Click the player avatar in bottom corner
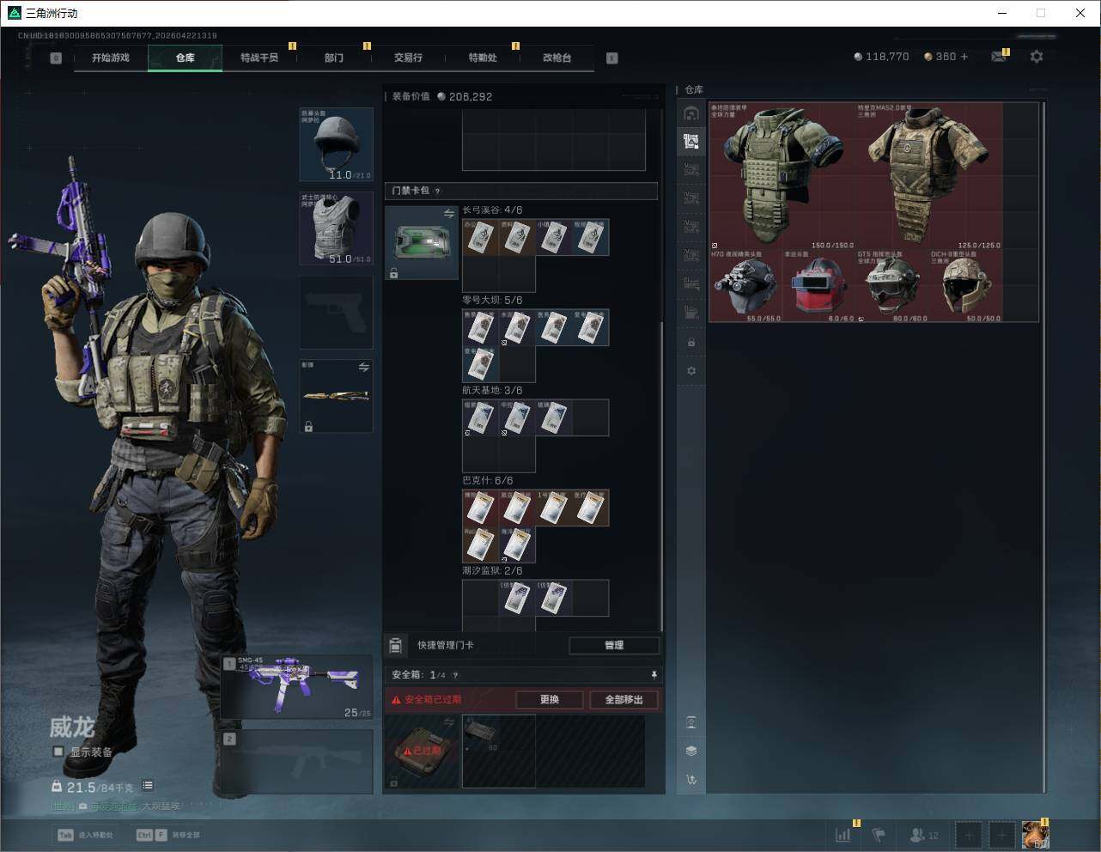This screenshot has width=1101, height=852. click(1036, 834)
